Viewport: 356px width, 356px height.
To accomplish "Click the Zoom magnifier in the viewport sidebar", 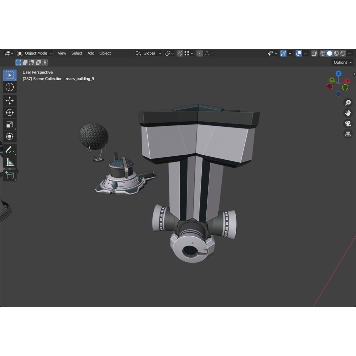I will [x=348, y=103].
